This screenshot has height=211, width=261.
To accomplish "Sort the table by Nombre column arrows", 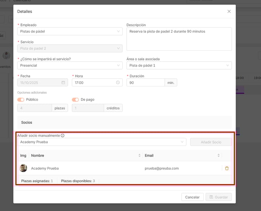I will click(139, 156).
